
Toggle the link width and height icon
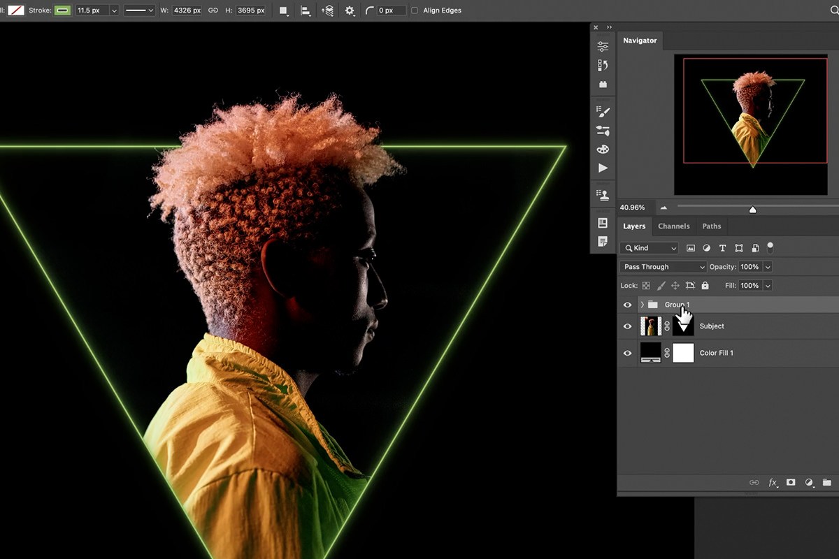click(213, 10)
